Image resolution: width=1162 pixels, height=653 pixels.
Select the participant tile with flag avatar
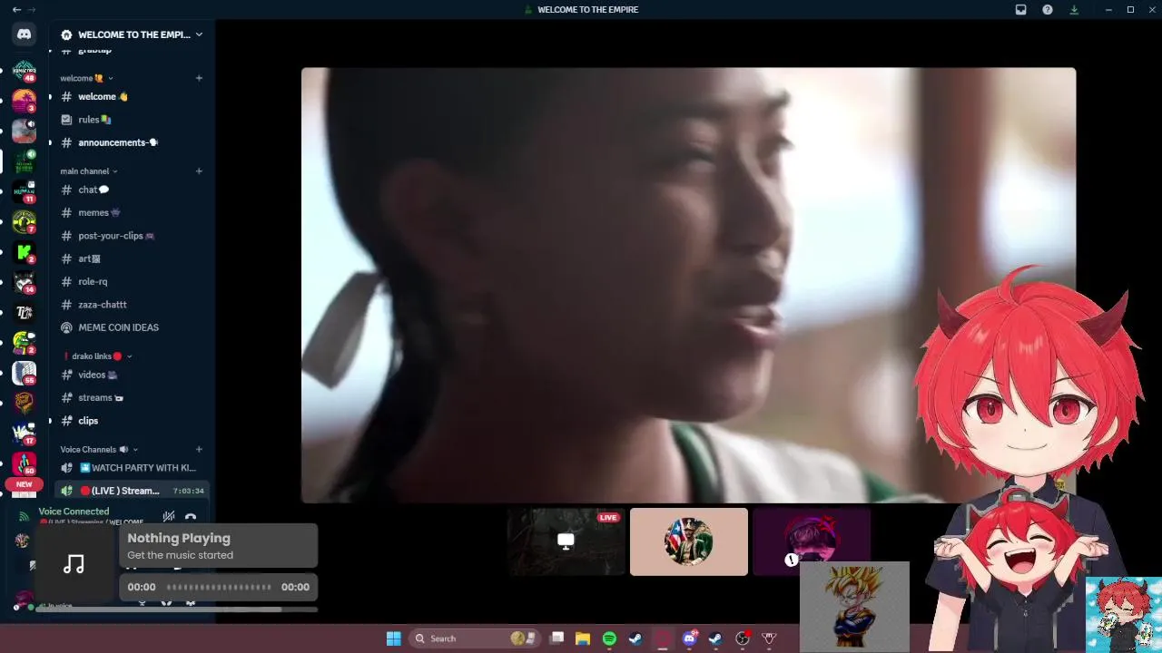689,541
